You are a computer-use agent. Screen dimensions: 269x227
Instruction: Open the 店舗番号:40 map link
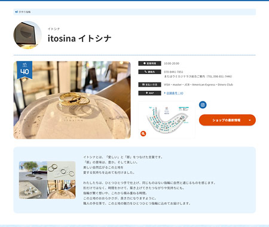tap(175, 93)
